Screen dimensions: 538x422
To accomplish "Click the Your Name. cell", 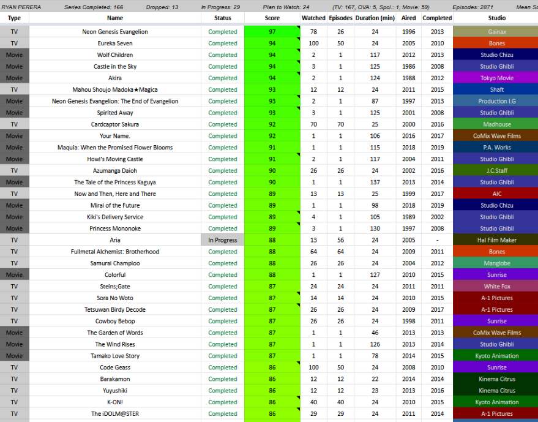I will (x=115, y=136).
